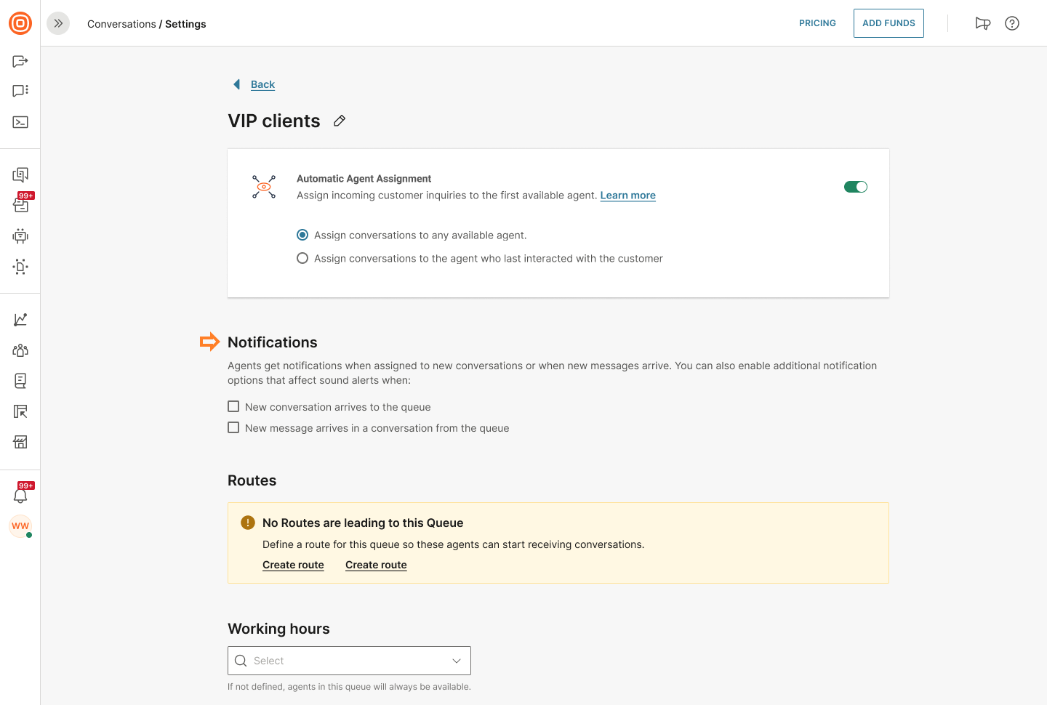1047x705 pixels.
Task: Expand the sidebar with double-chevron button
Action: coord(58,23)
